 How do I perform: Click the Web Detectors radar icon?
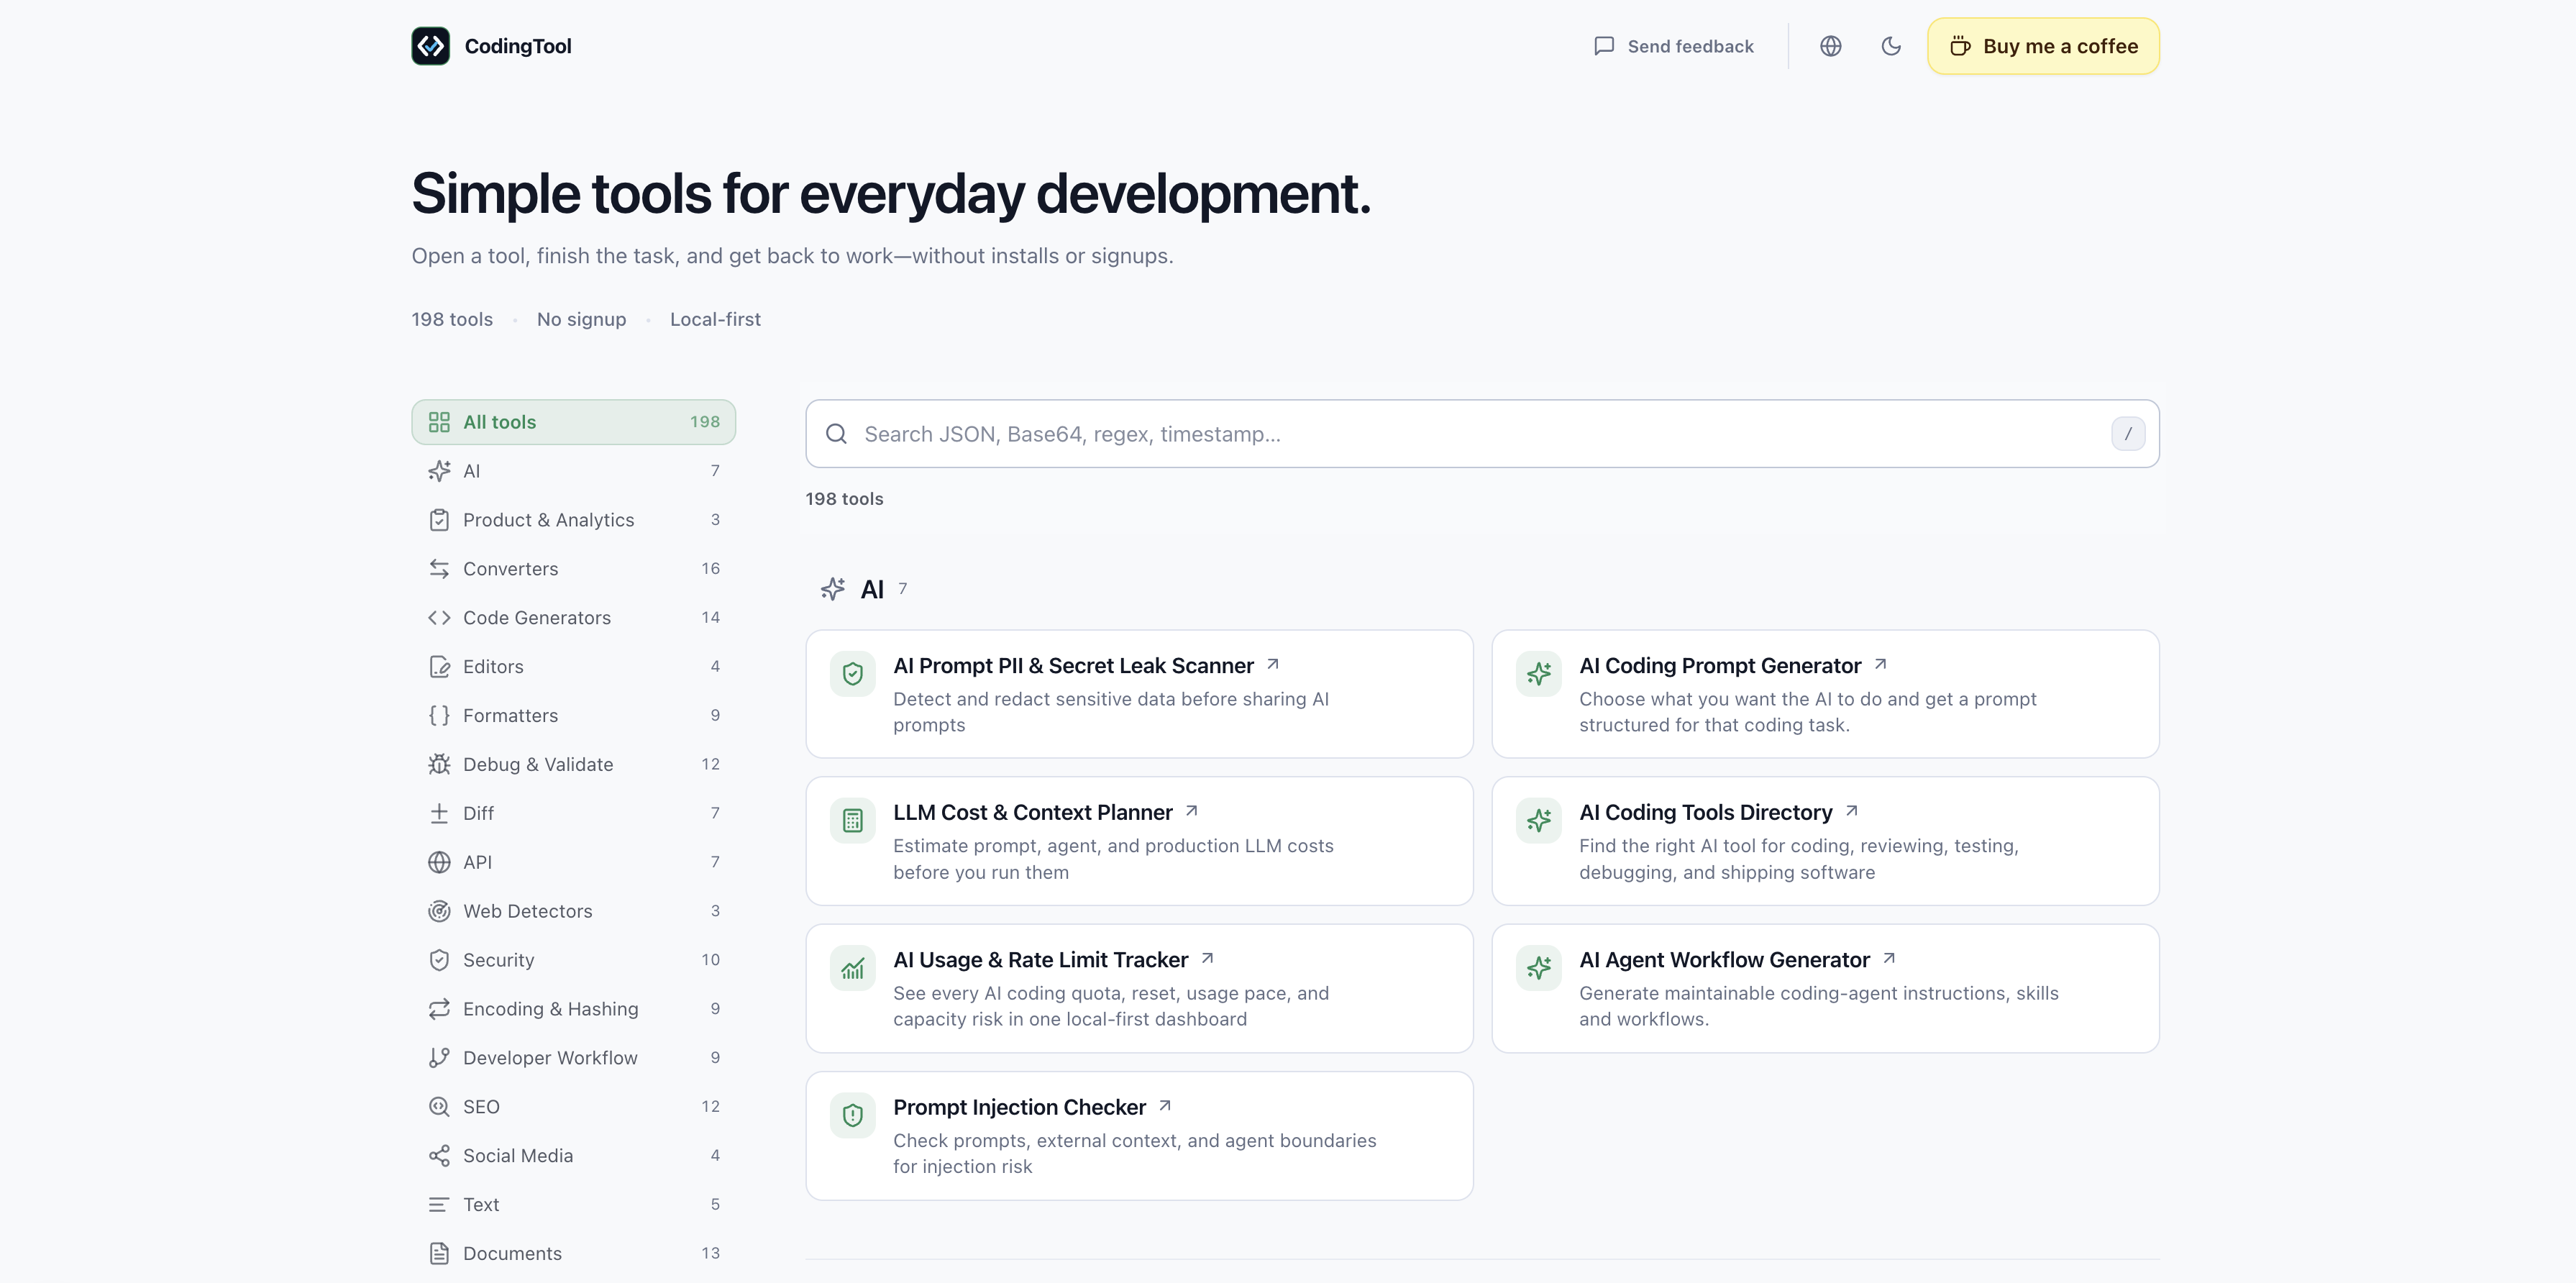coord(439,911)
